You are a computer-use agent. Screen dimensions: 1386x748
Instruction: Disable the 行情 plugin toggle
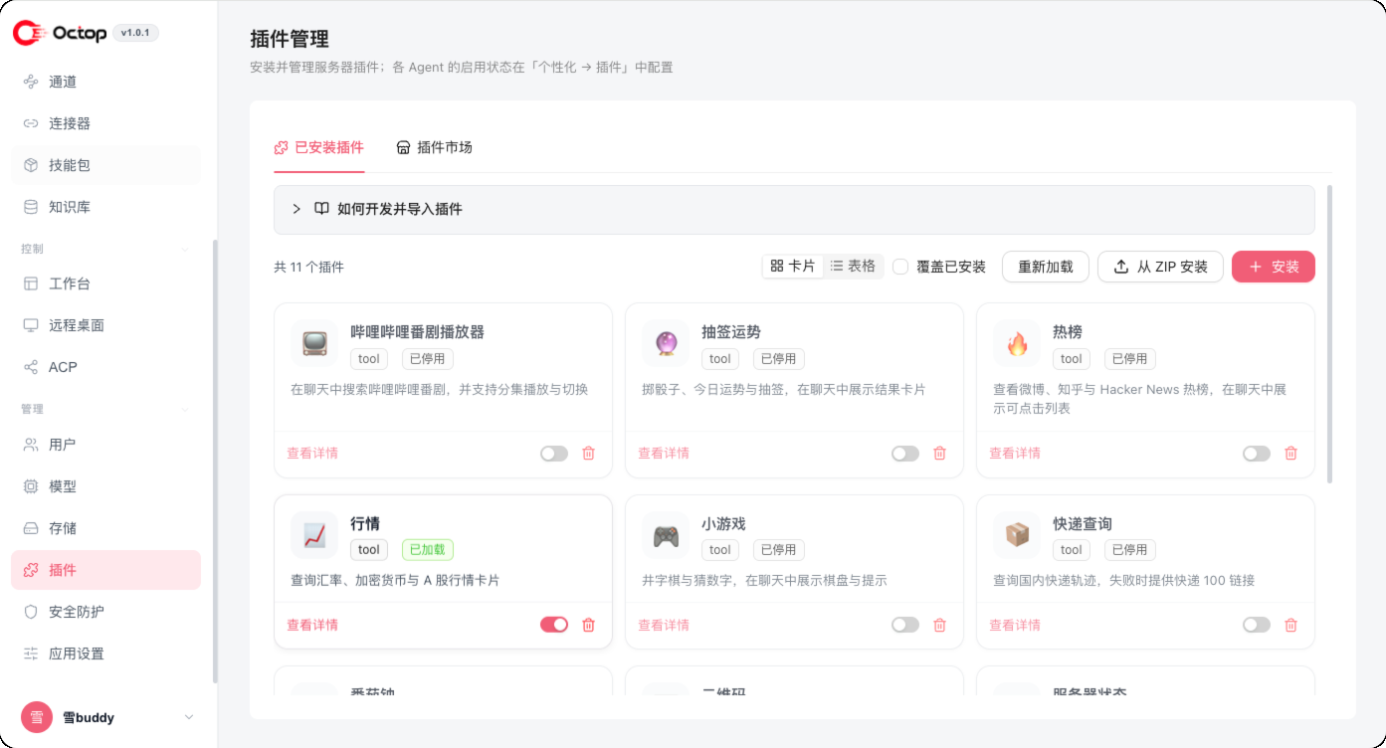click(554, 625)
